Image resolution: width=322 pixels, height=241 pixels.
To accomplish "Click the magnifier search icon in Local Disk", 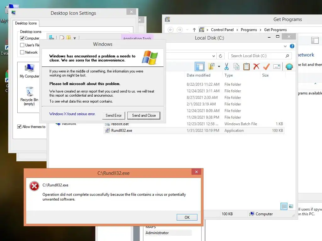I will coord(287,56).
